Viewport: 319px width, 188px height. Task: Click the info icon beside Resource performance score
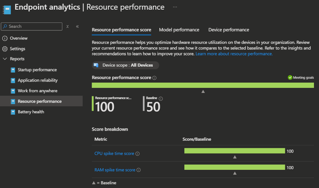pyautogui.click(x=154, y=78)
